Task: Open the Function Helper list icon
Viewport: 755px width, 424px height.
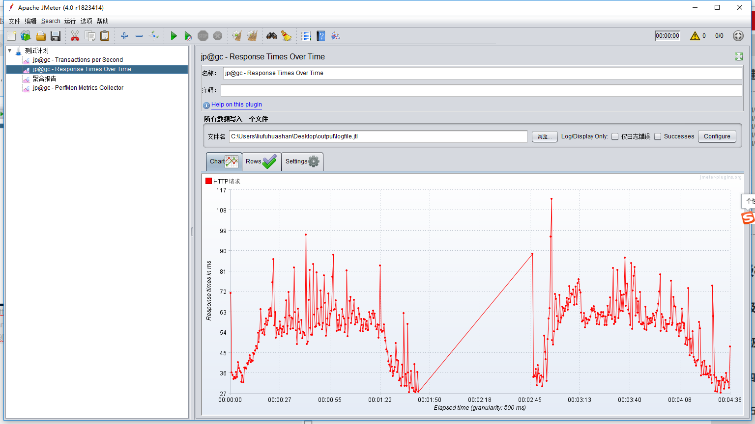Action: point(306,36)
